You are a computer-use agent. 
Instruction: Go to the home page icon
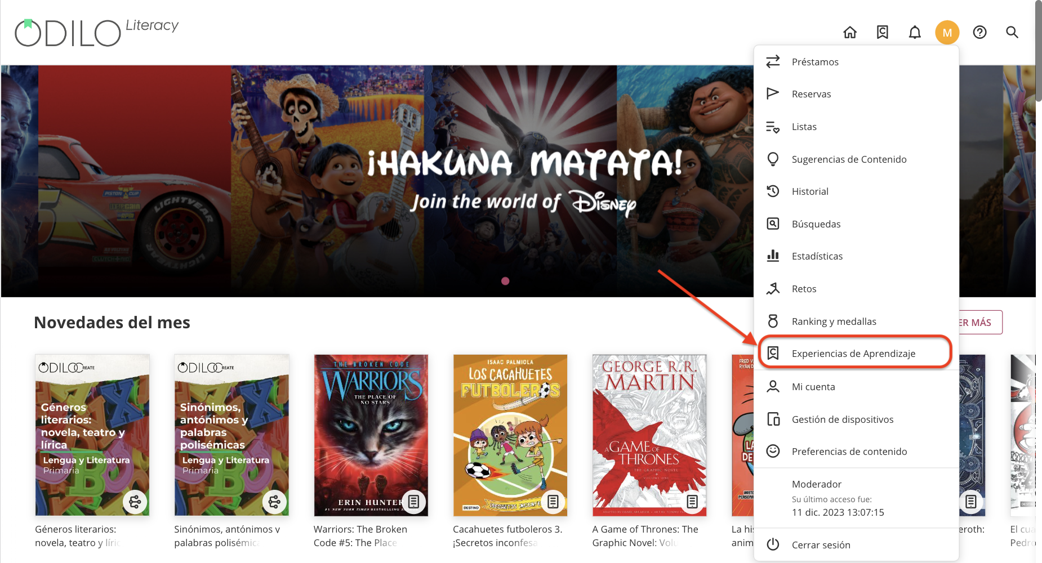pyautogui.click(x=850, y=33)
